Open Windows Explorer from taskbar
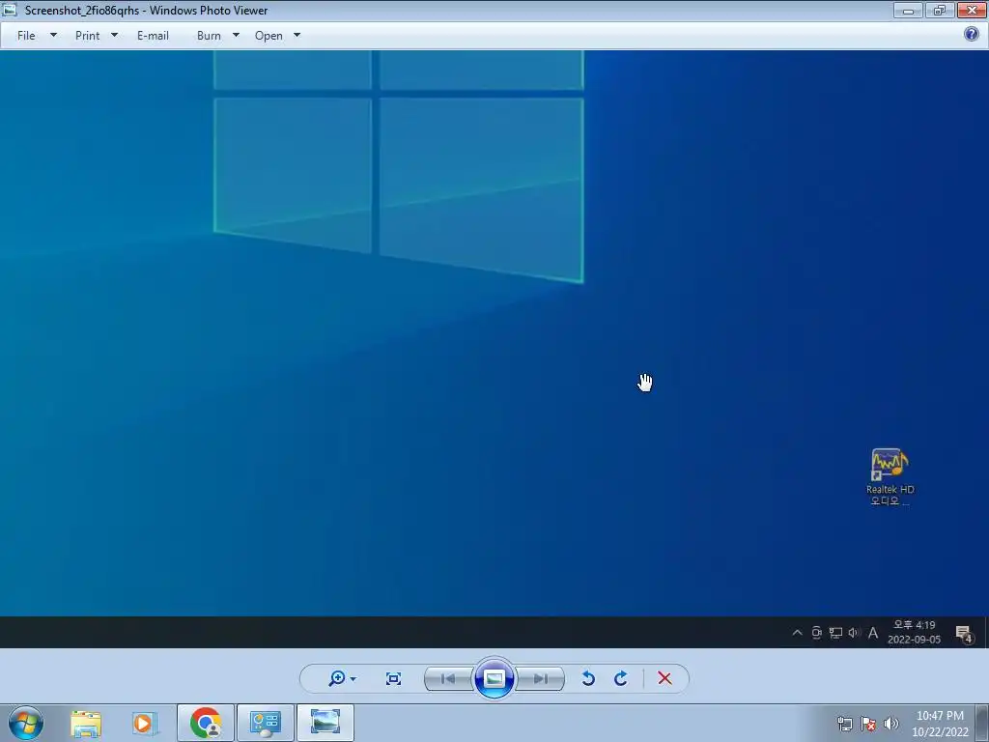989x742 pixels. 86,724
